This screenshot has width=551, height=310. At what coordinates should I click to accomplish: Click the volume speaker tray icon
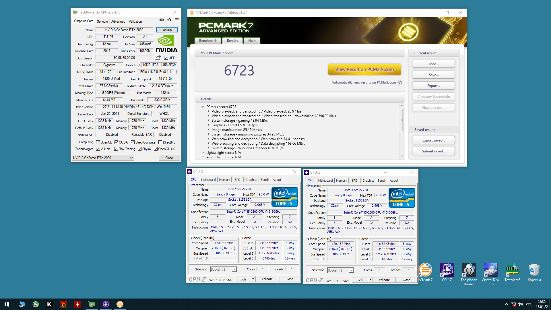point(520,304)
